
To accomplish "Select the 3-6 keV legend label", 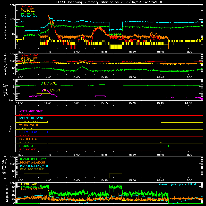I will tap(27, 6).
